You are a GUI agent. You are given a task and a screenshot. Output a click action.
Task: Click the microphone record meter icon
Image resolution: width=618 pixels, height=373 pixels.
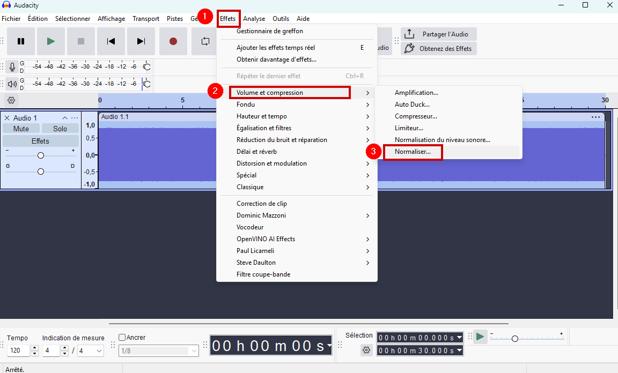(x=12, y=67)
